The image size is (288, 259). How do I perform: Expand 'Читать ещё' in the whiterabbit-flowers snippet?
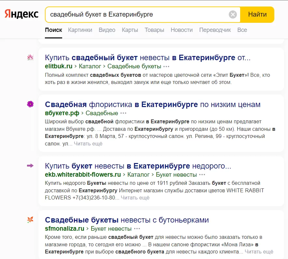click(135, 198)
